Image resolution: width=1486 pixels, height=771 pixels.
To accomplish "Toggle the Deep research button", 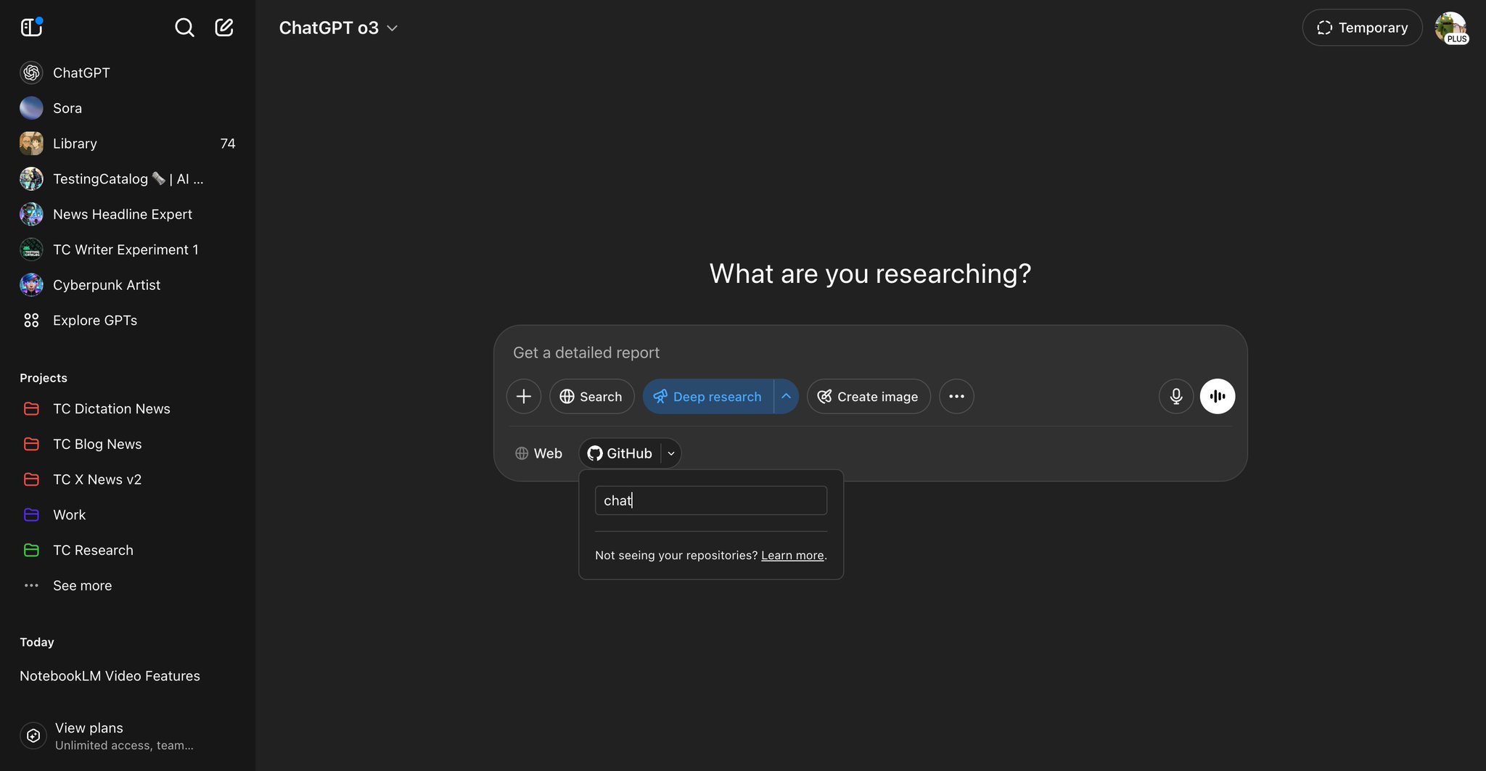I will [x=708, y=396].
